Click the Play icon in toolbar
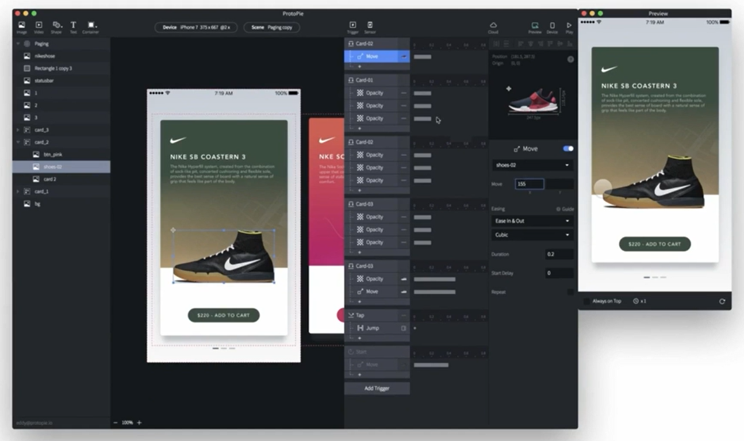Image resolution: width=744 pixels, height=441 pixels. (x=569, y=26)
